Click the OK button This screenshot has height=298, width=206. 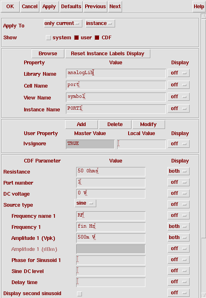[10, 7]
